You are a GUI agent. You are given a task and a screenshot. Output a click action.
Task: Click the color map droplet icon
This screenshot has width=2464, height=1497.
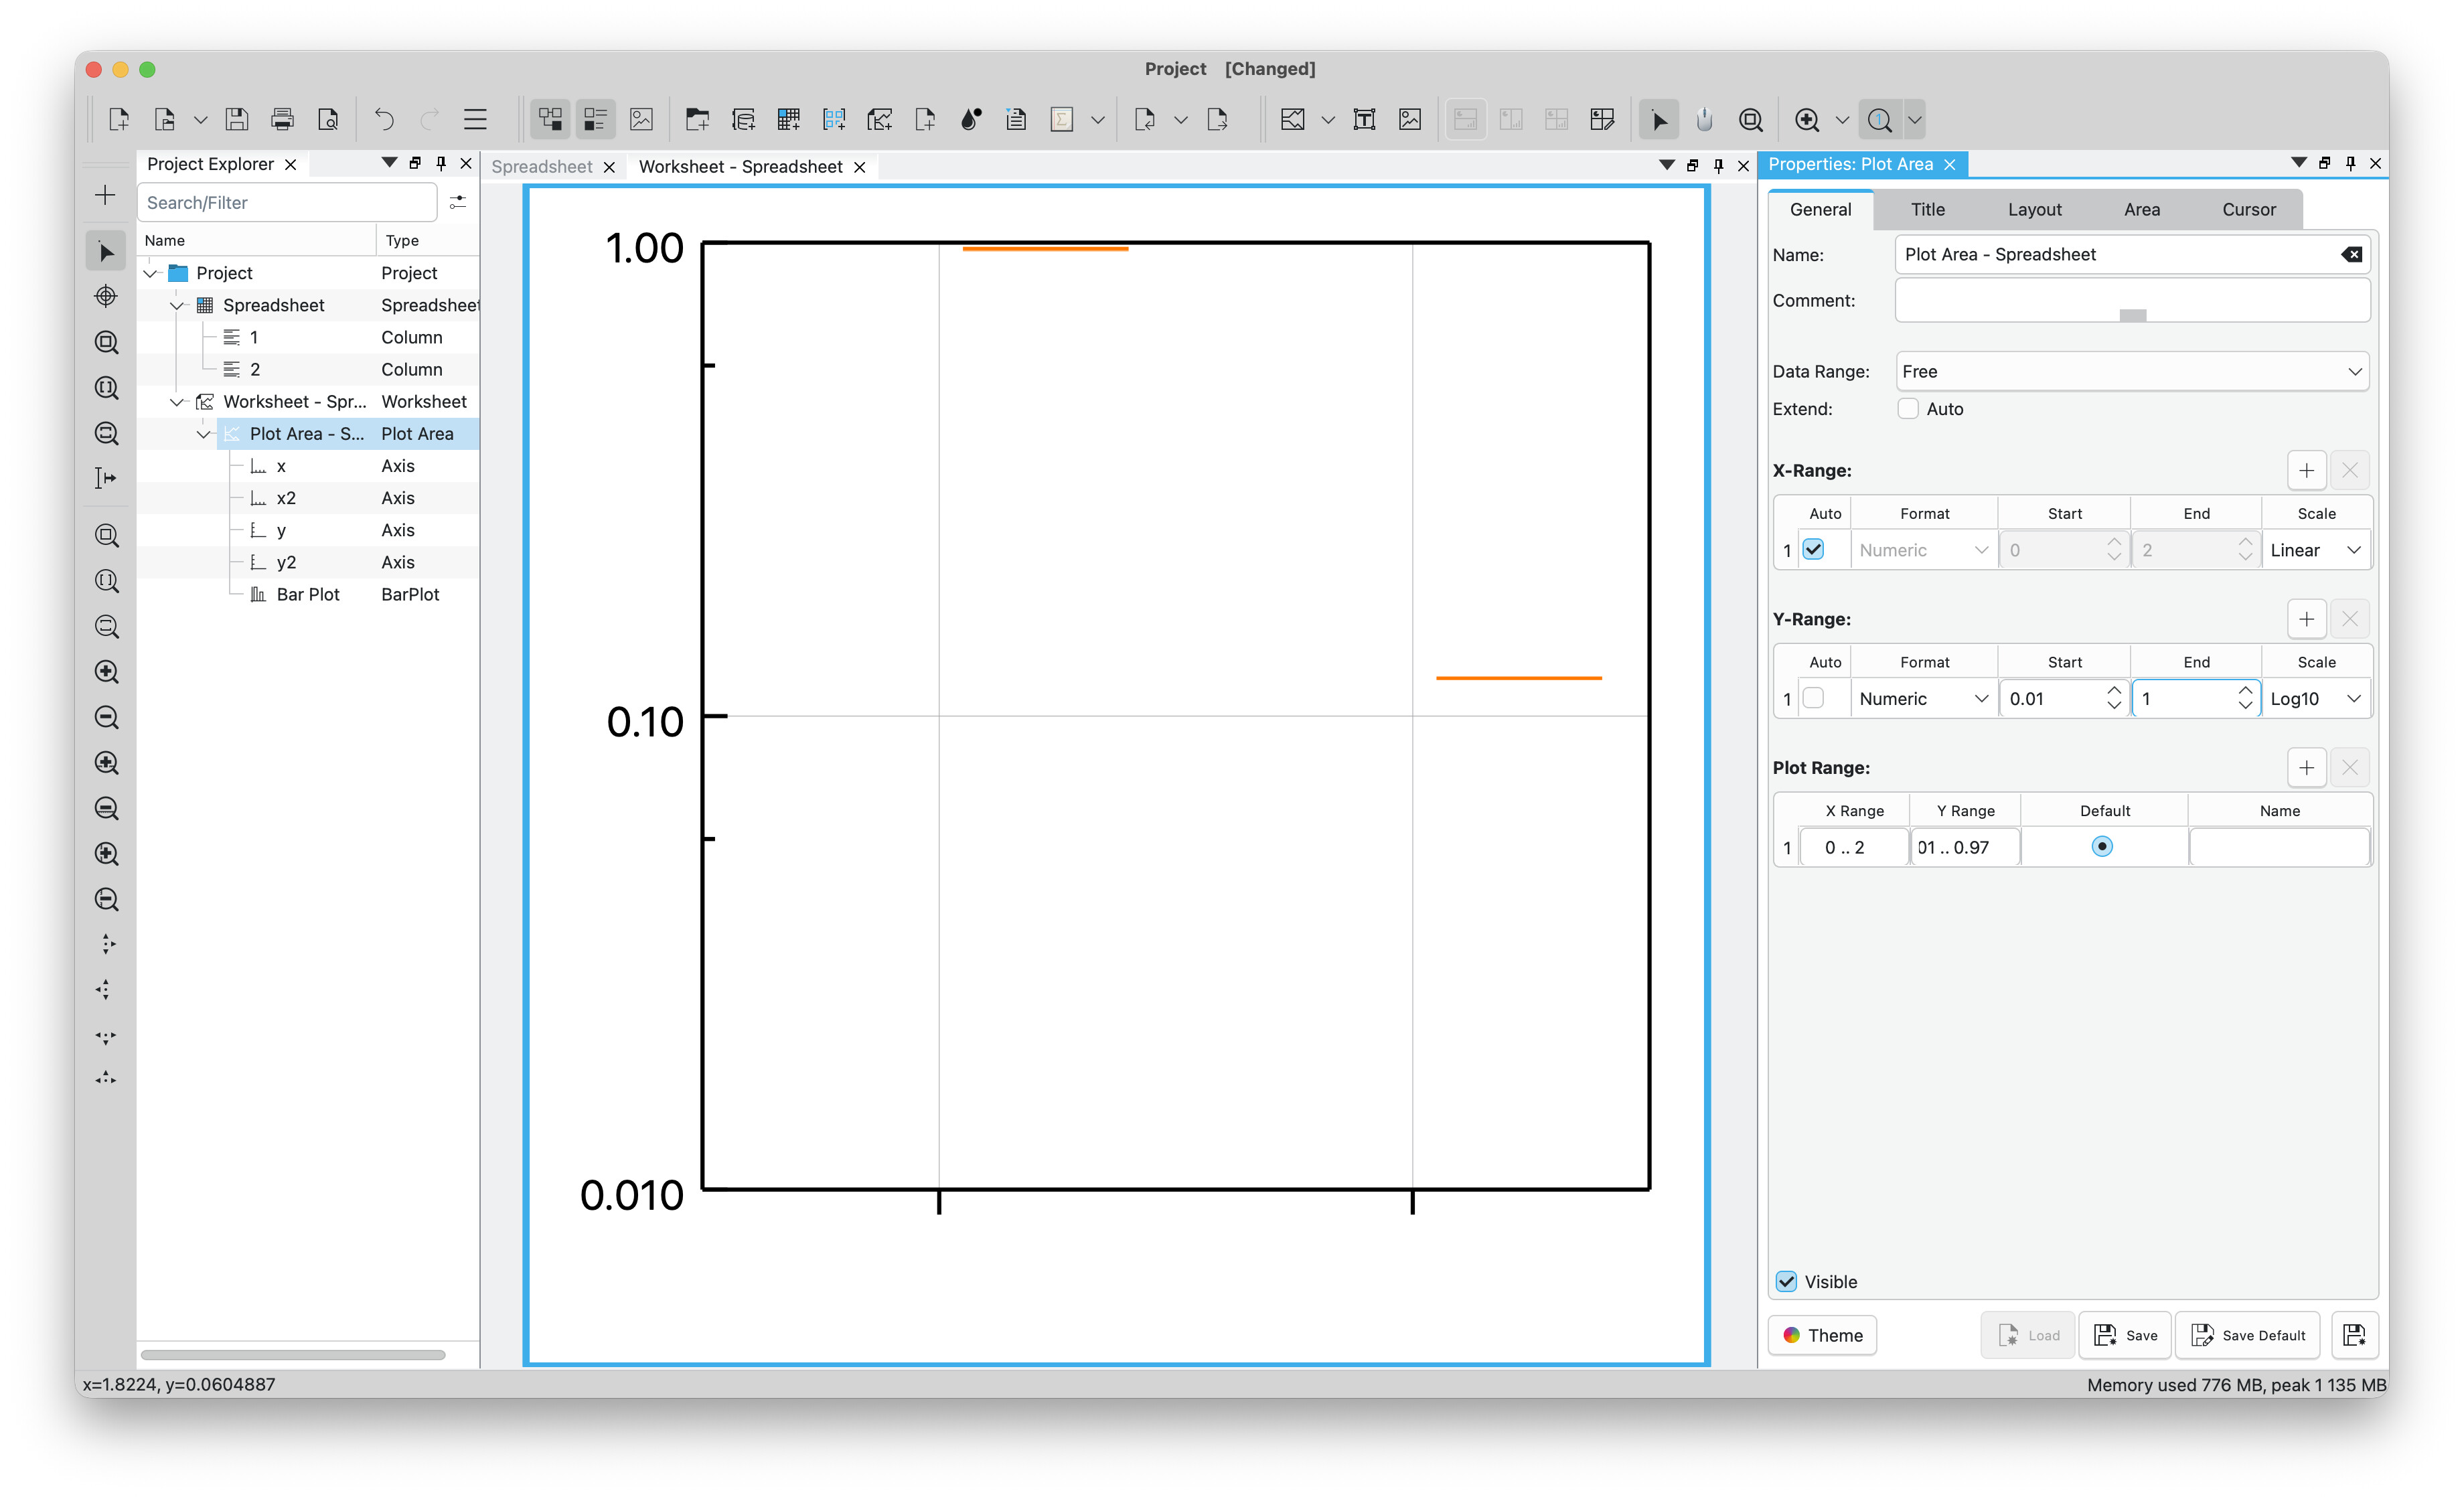(x=970, y=120)
